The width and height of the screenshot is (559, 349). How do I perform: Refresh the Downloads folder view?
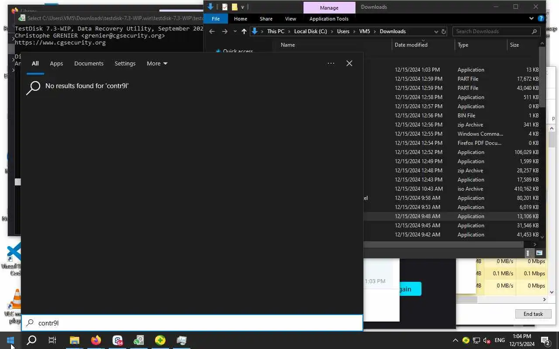pyautogui.click(x=444, y=31)
